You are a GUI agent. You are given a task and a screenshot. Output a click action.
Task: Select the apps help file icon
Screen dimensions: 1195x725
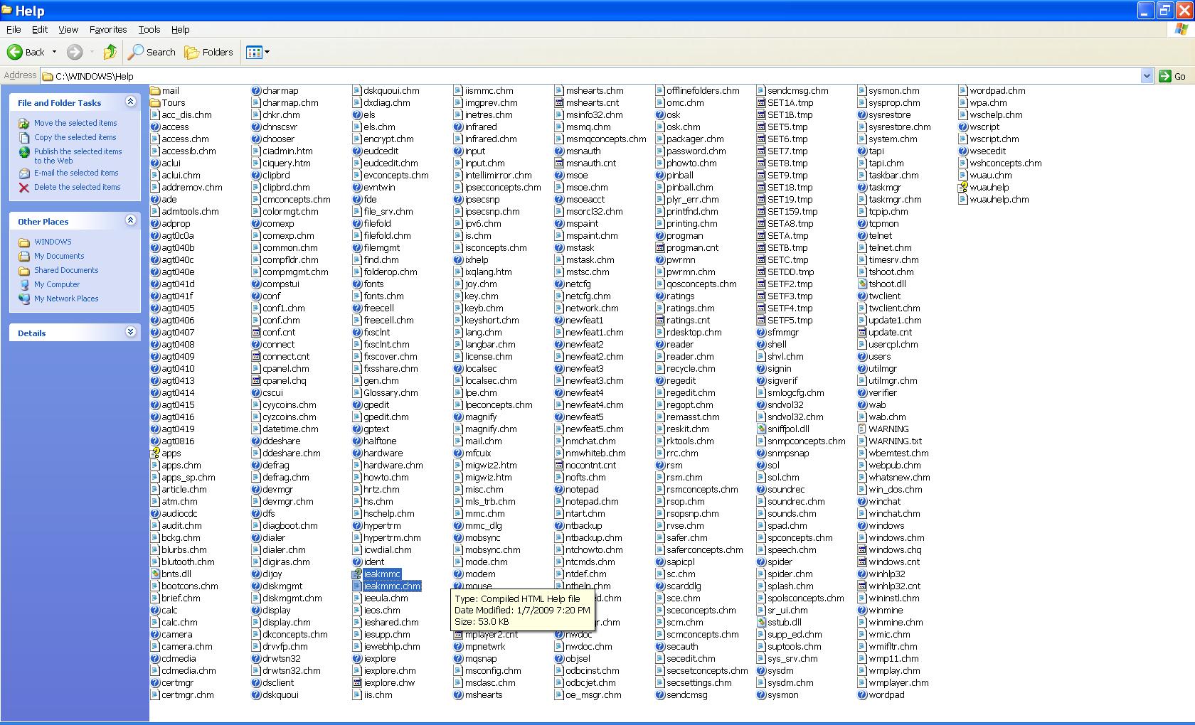click(x=155, y=453)
